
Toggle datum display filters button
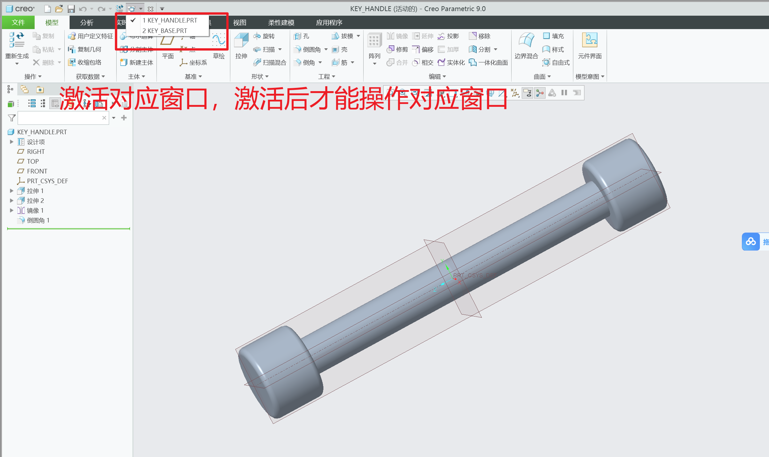click(x=515, y=93)
